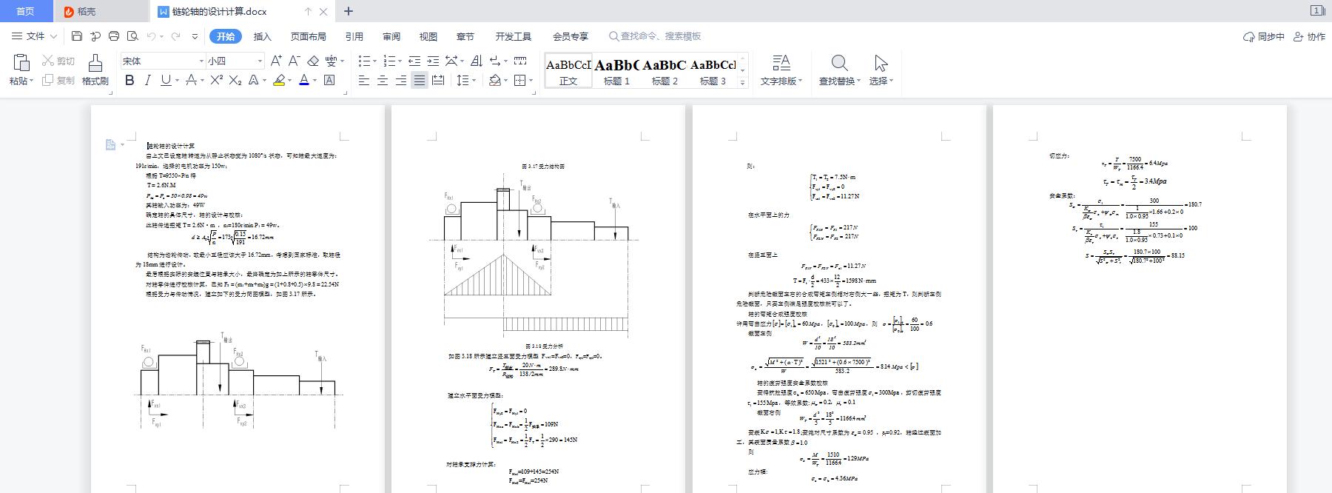This screenshot has width=1332, height=493.
Task: Expand bullet list style dropdown
Action: 375,61
